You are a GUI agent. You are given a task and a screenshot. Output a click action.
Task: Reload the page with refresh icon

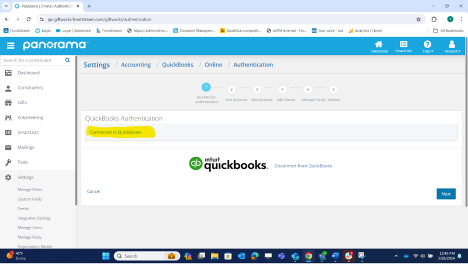(28, 19)
